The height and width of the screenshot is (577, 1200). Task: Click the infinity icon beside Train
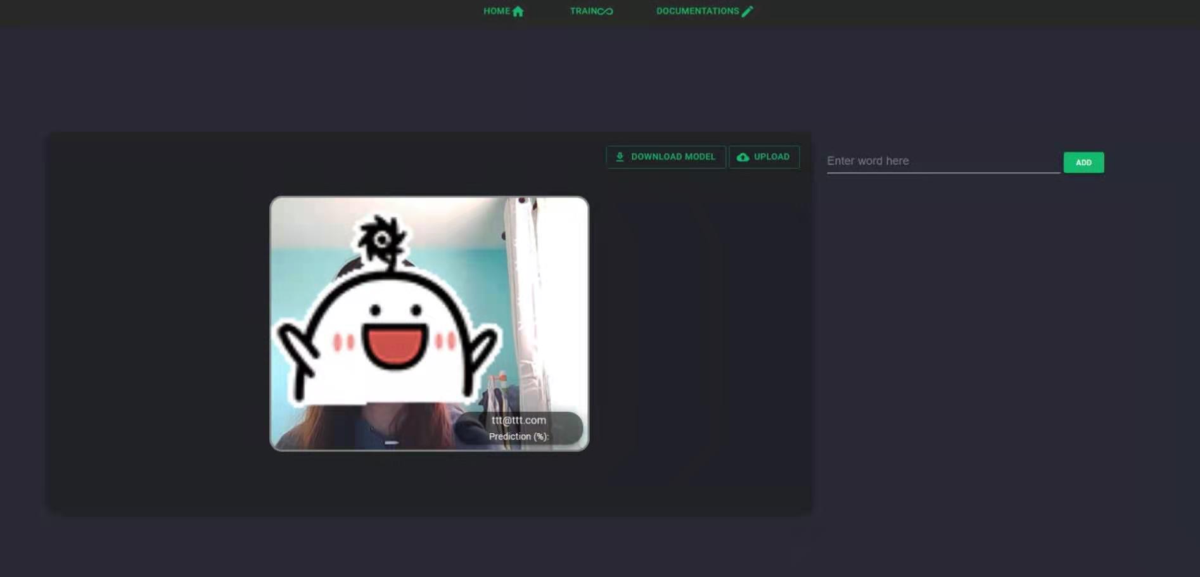[x=606, y=11]
